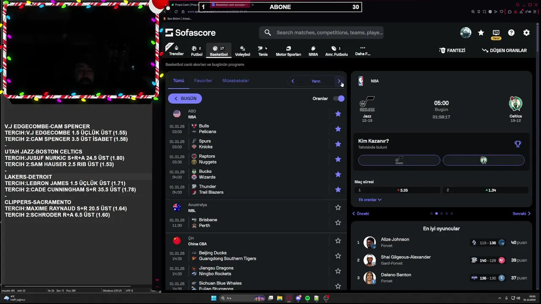Unfavorite Thunder vs Trail Blazers match
This screenshot has height=304, width=541.
(x=338, y=190)
